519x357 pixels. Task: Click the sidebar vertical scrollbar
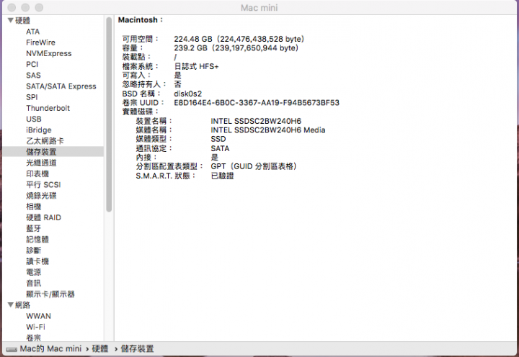[x=109, y=114]
